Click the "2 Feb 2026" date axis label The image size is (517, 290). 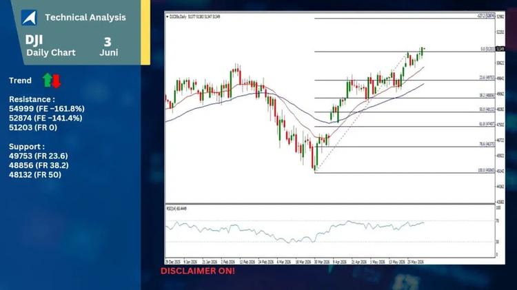pos(228,262)
